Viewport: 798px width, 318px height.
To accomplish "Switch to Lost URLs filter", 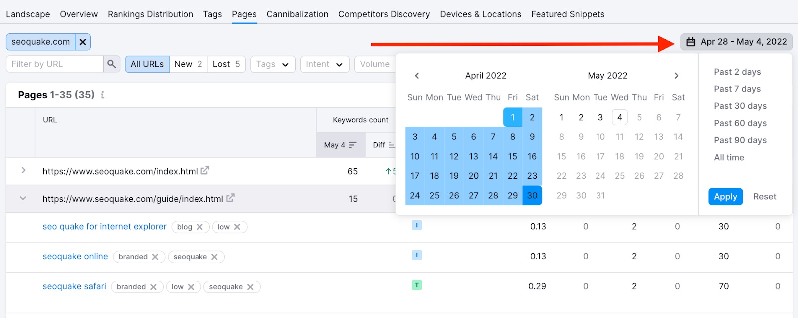I will (226, 64).
